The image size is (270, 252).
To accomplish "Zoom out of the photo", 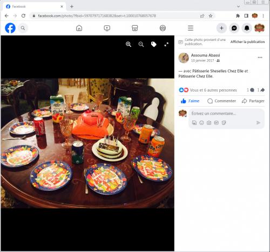I will click(141, 44).
